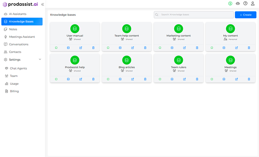Viewport: 259px width, 157px height.
Task: Select the My content card checkbox
Action: coord(212,48)
